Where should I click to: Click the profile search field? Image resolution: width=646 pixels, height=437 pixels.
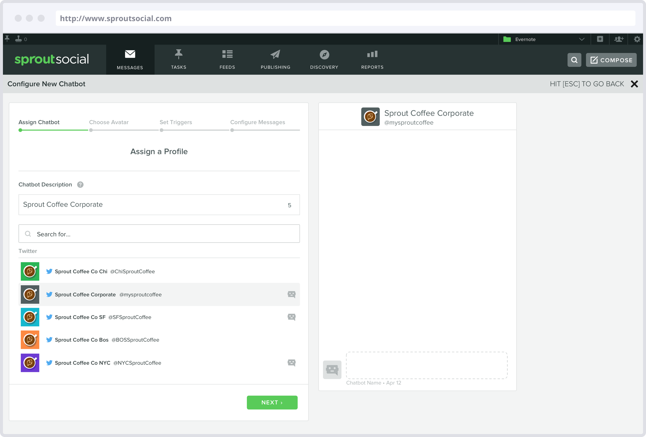coord(159,234)
